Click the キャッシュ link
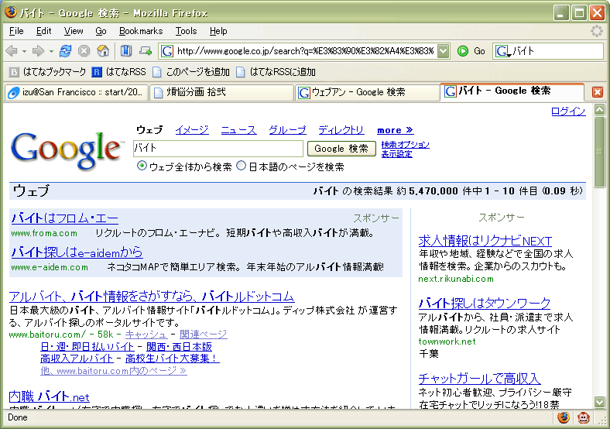Screen dimensions: 610x429 coord(146,335)
